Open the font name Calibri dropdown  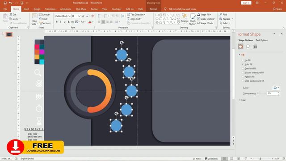pyautogui.click(x=70, y=16)
